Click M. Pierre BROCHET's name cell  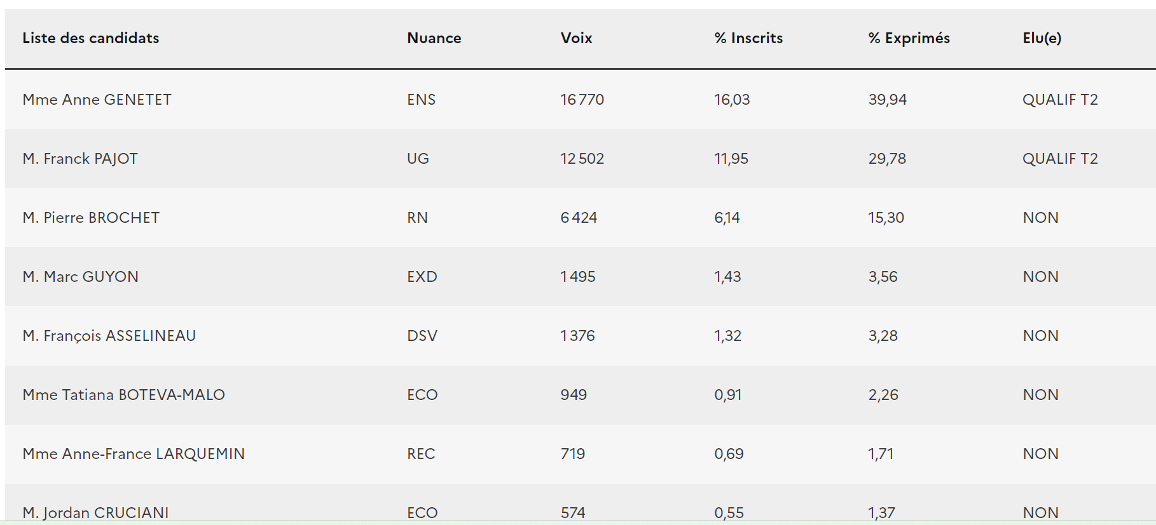pyautogui.click(x=91, y=218)
